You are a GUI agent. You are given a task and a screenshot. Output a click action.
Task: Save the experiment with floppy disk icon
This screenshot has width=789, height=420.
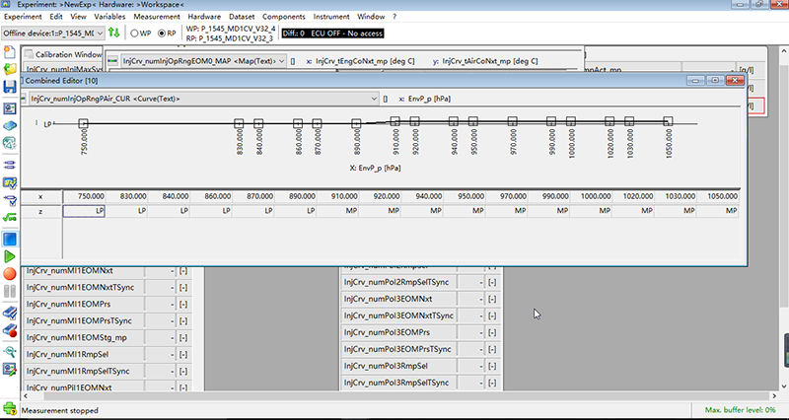point(10,87)
